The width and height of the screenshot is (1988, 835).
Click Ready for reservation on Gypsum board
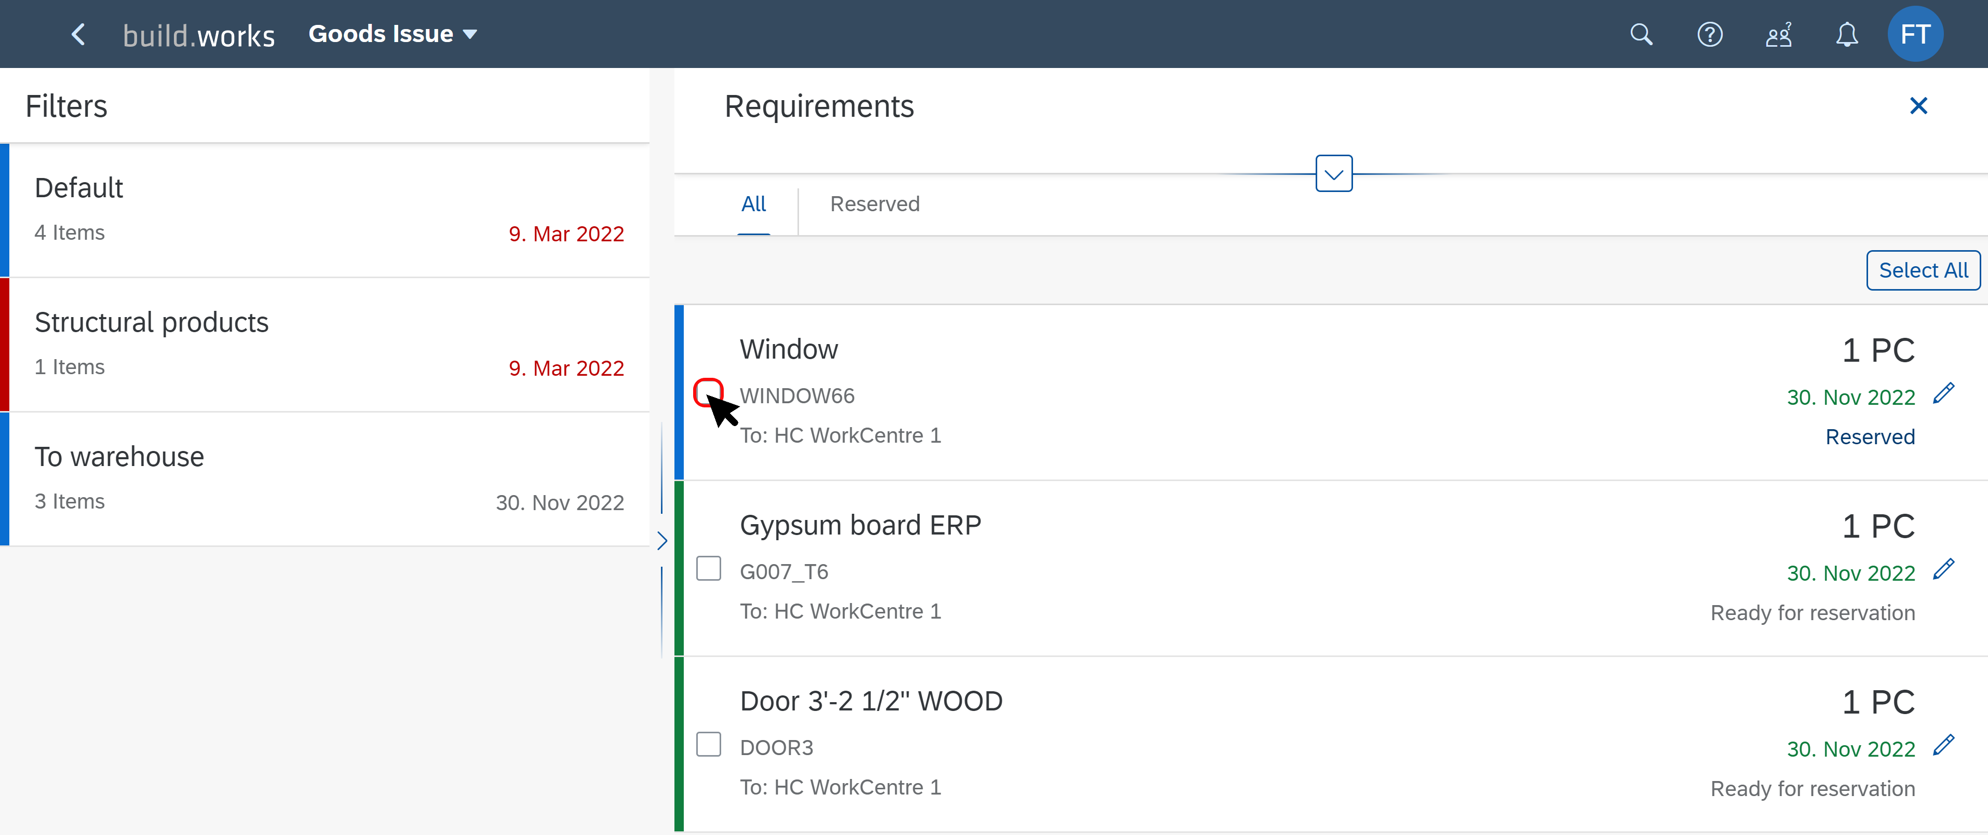1812,613
